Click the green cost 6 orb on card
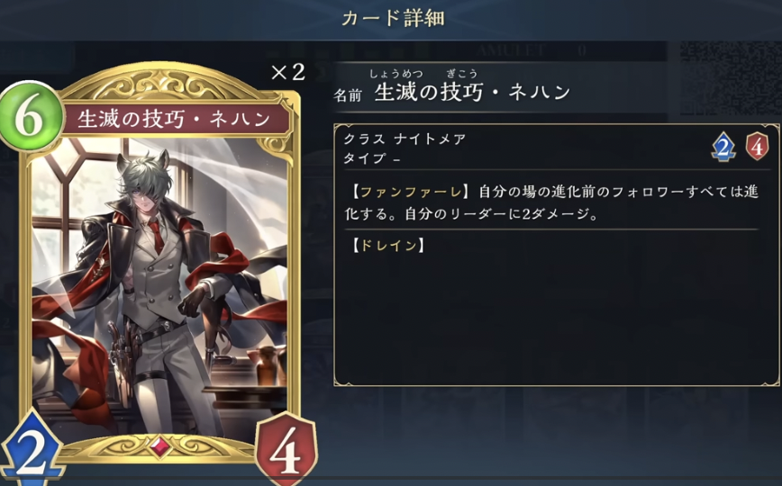 (30, 117)
